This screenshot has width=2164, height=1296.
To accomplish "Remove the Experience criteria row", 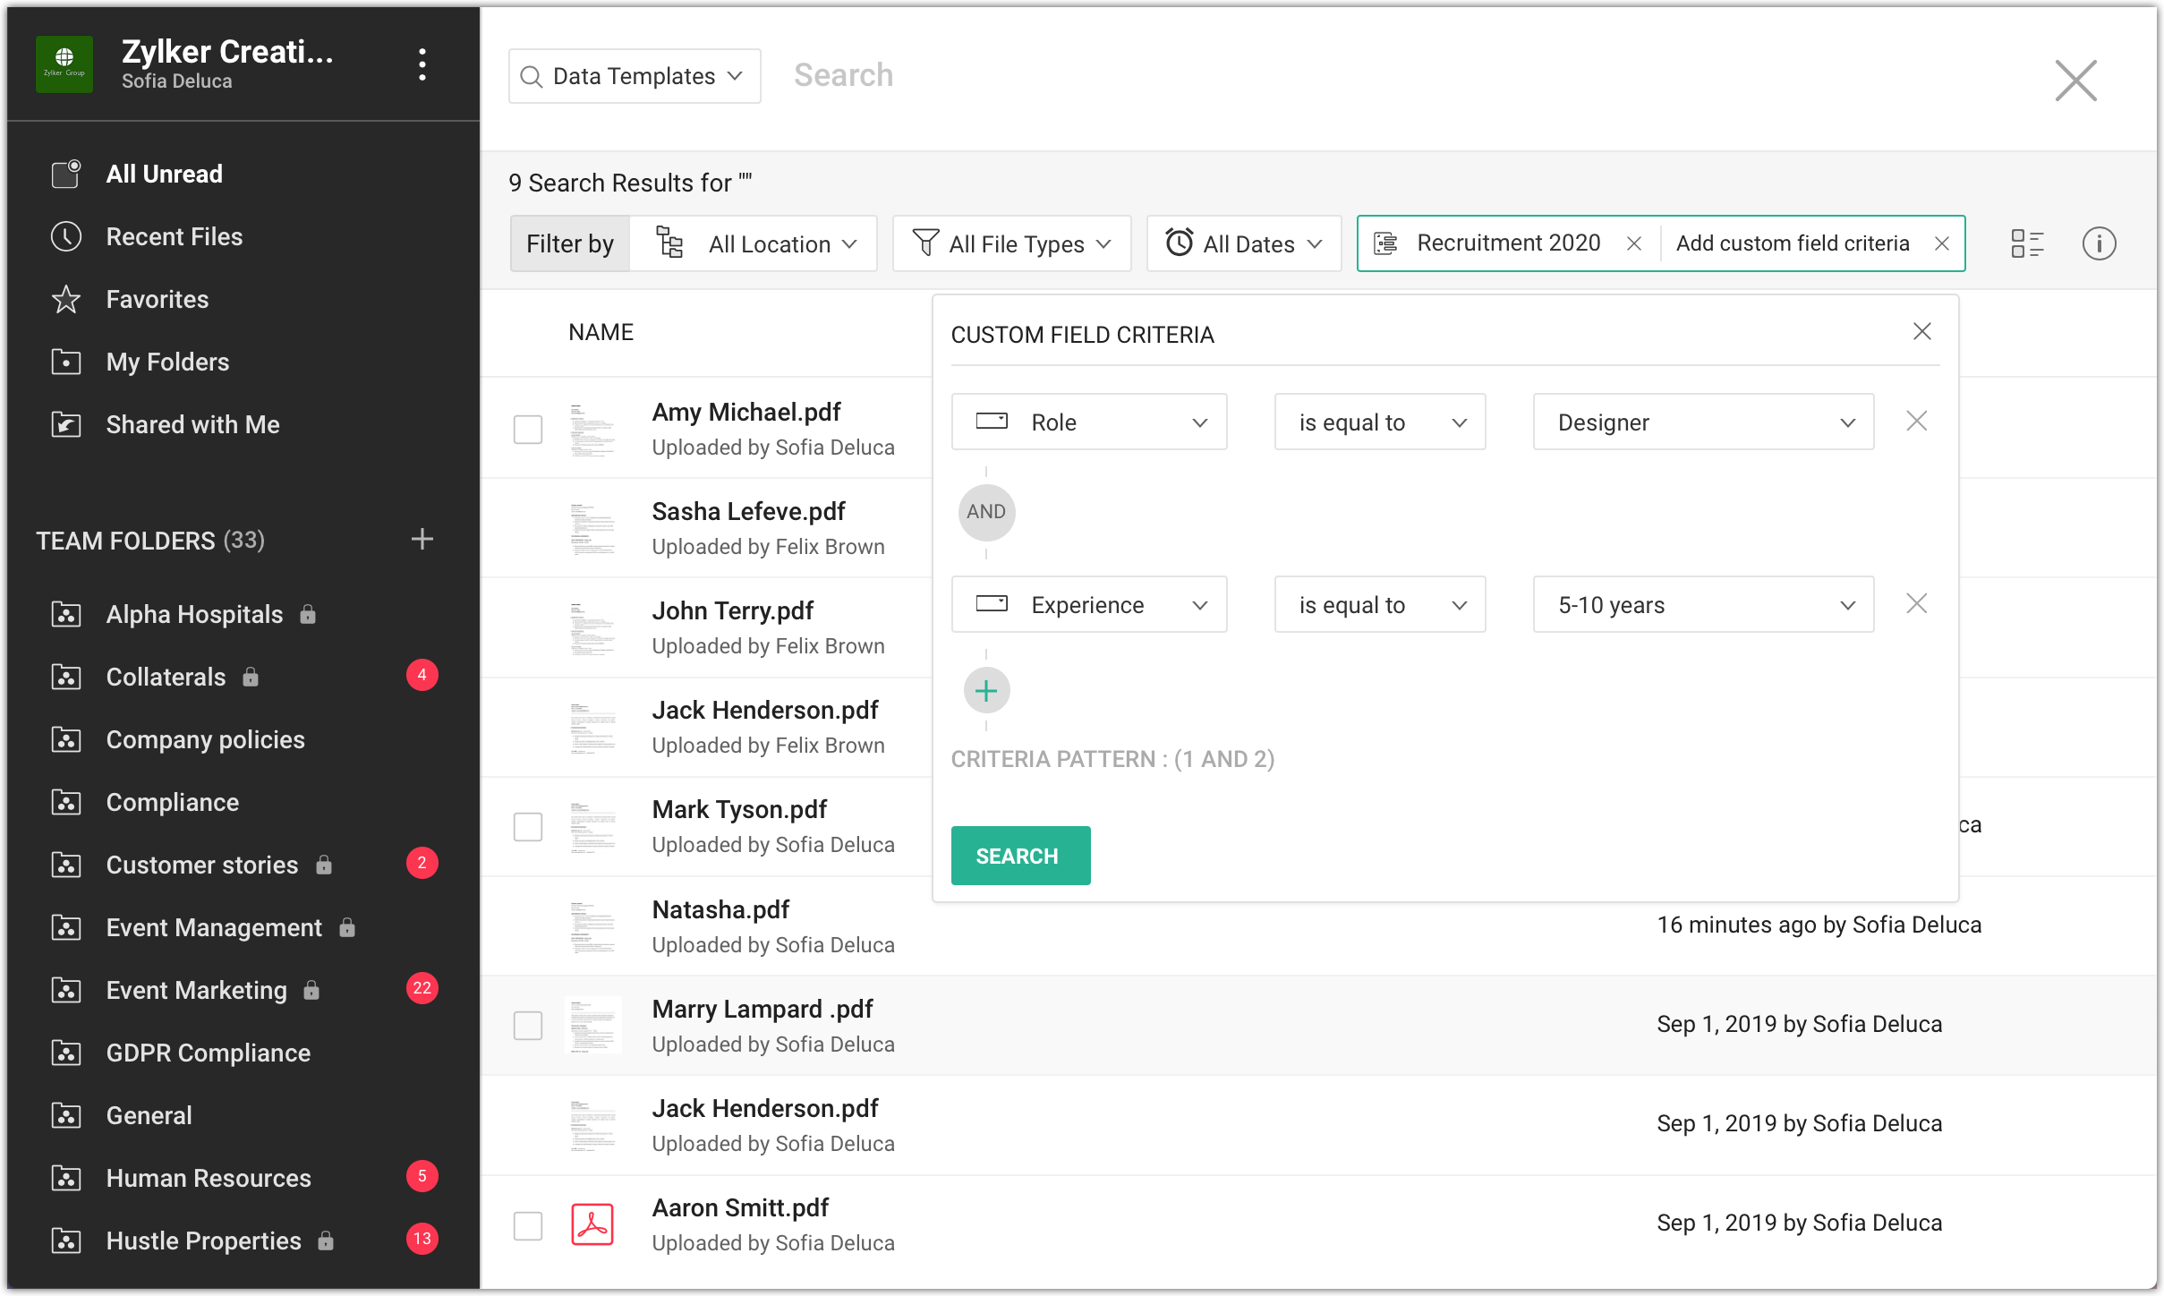I will click(x=1916, y=604).
